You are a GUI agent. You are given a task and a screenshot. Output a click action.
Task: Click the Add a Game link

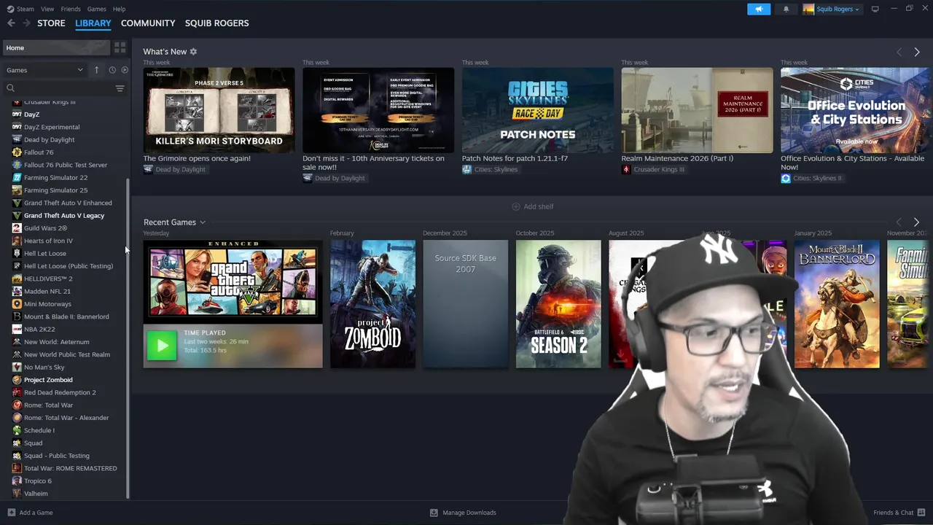tap(36, 513)
